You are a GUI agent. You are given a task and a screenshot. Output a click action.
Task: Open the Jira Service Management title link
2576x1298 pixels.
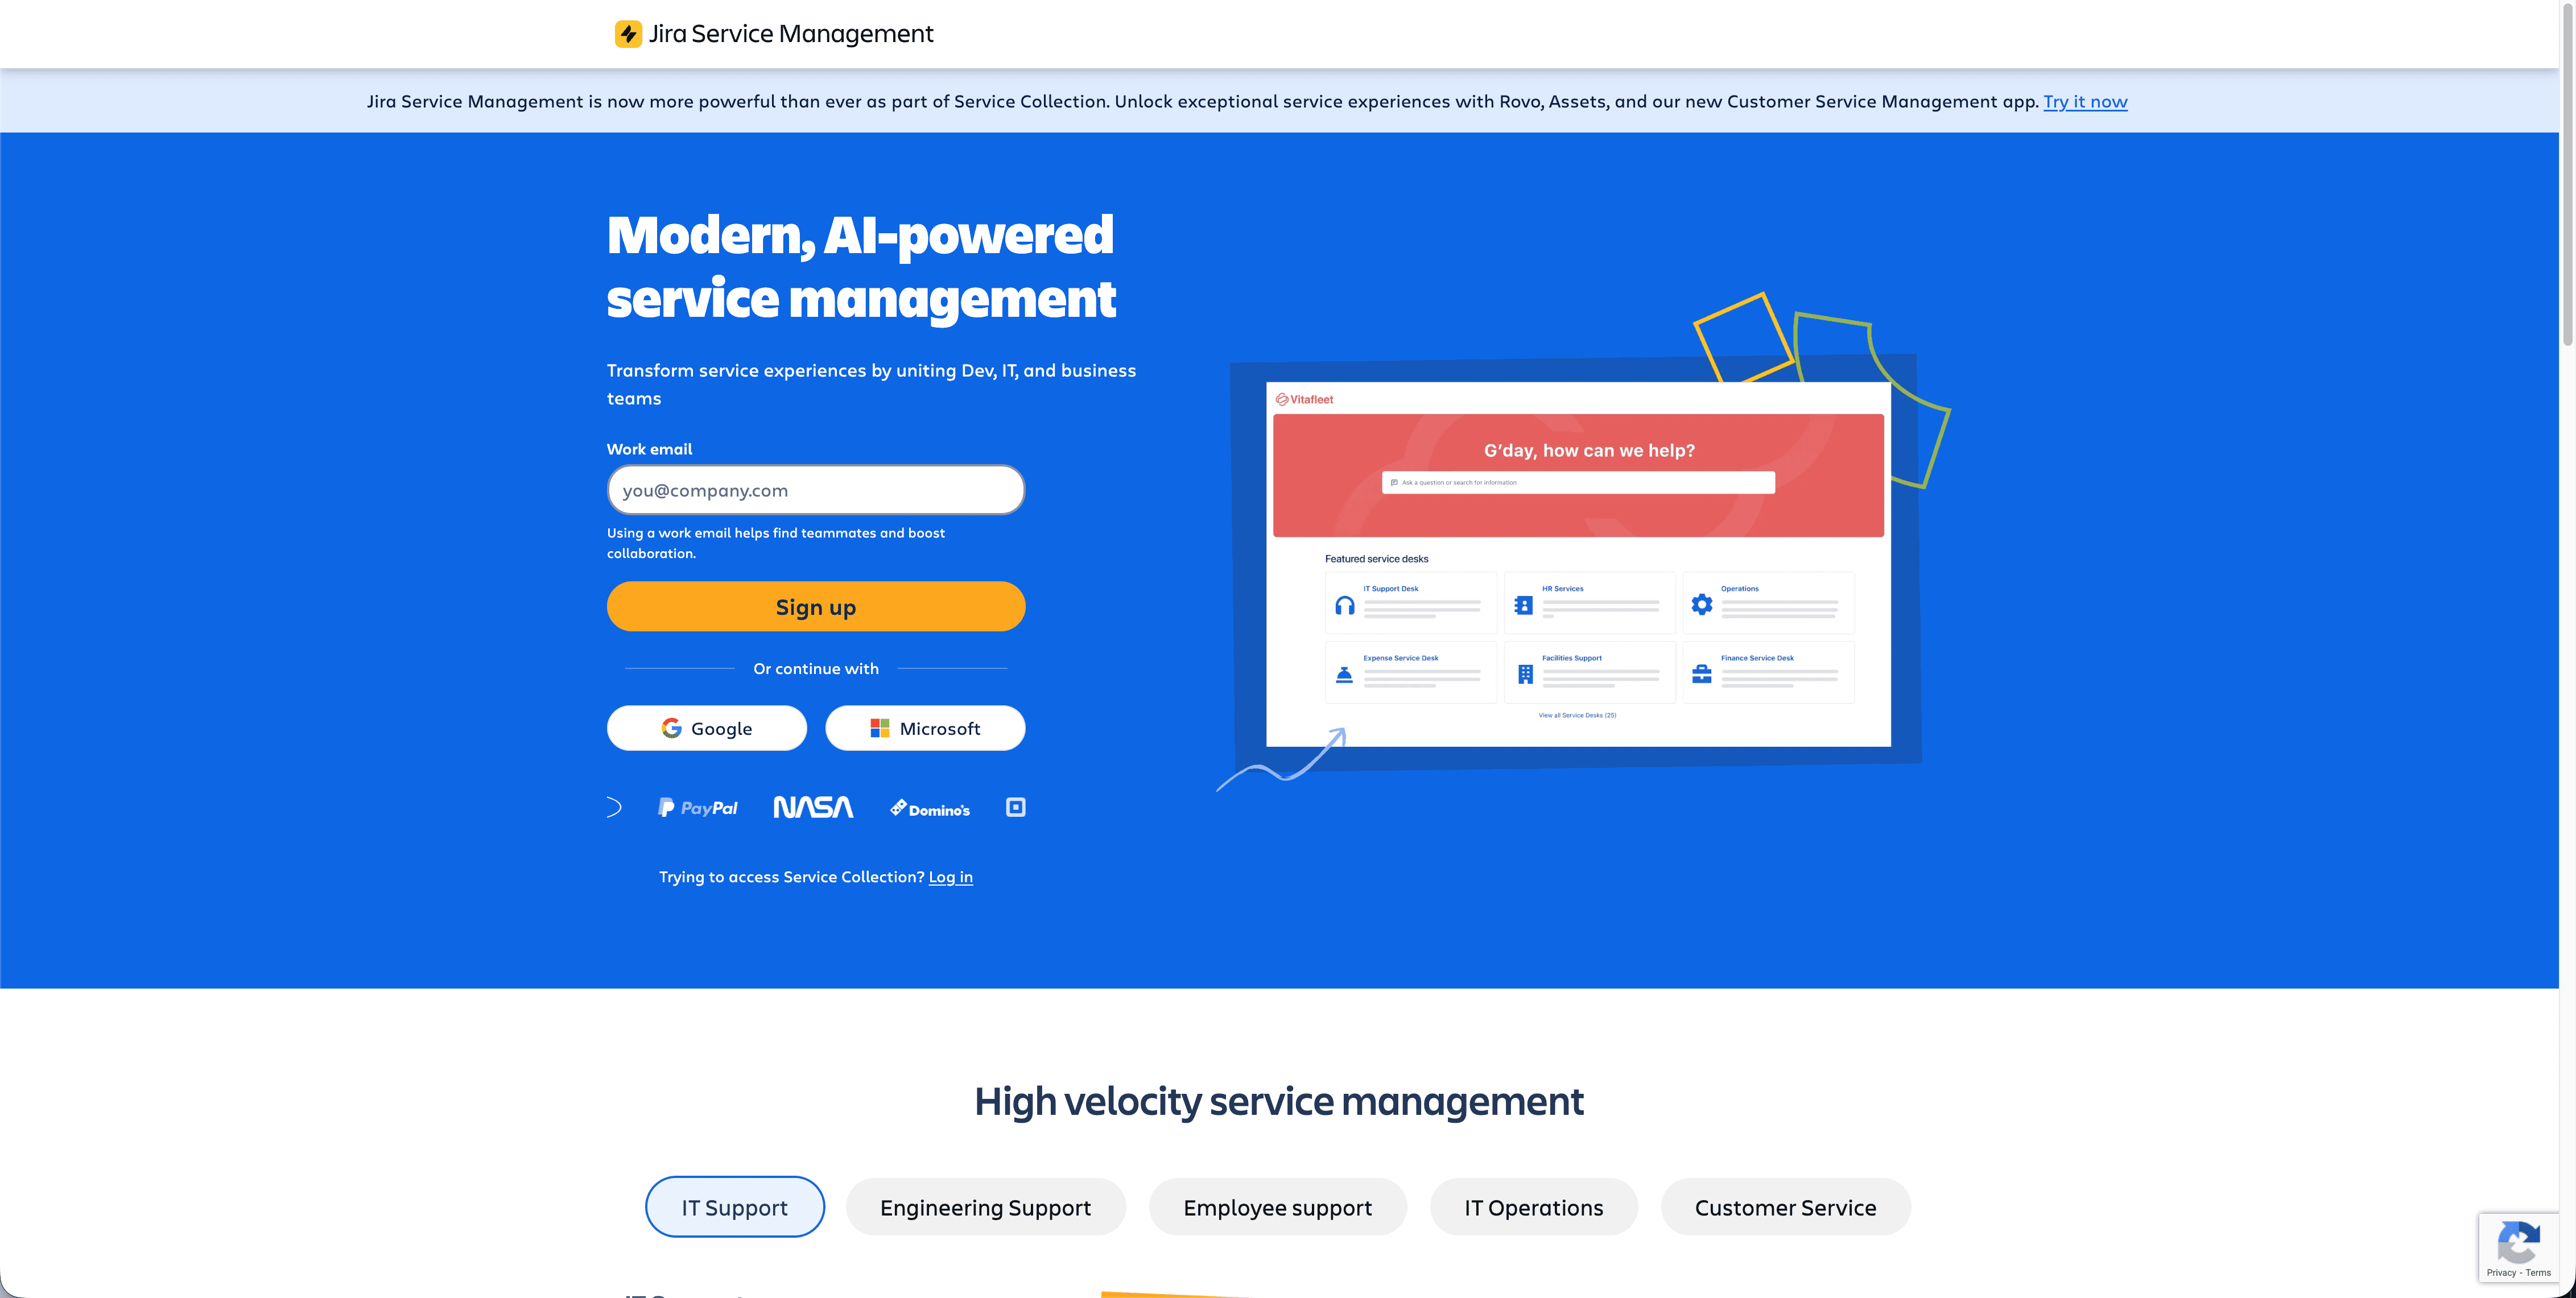pyautogui.click(x=790, y=34)
